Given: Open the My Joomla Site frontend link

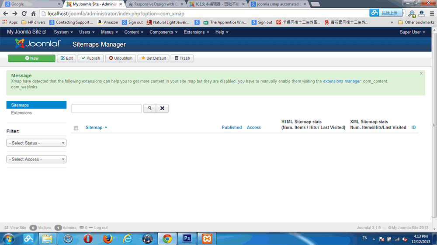Looking at the screenshot, I should [x=26, y=32].
